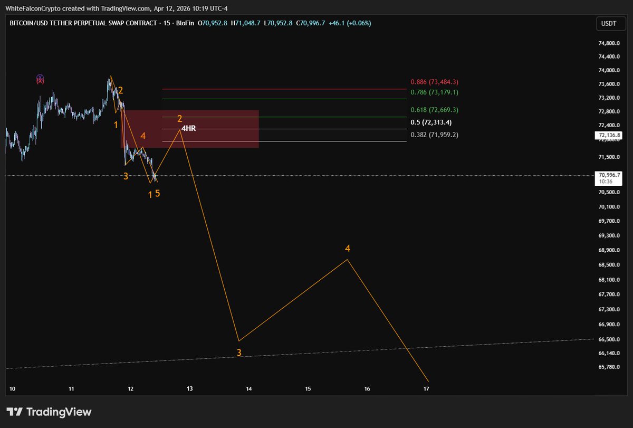
Task: Click the 66,140.0 price axis label
Action: point(609,353)
